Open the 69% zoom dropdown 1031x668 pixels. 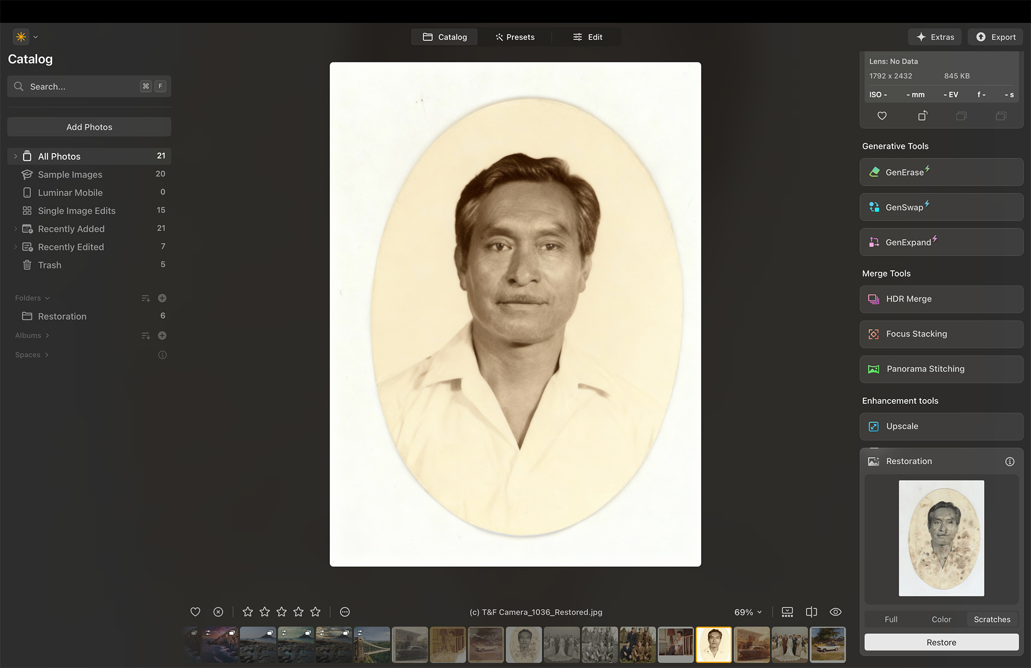click(747, 612)
